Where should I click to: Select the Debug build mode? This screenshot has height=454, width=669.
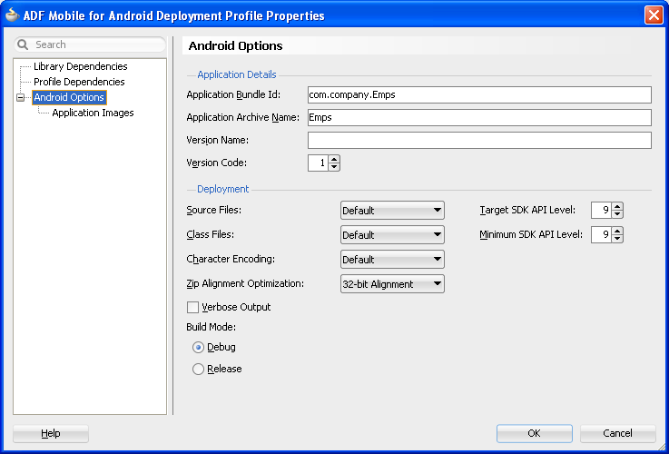point(198,348)
